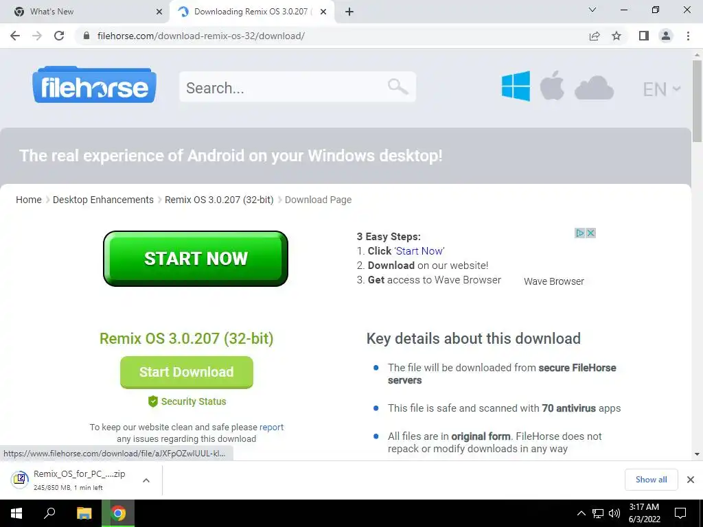The image size is (703, 527).
Task: Select the Downloading Remix OS tab
Action: point(253,12)
